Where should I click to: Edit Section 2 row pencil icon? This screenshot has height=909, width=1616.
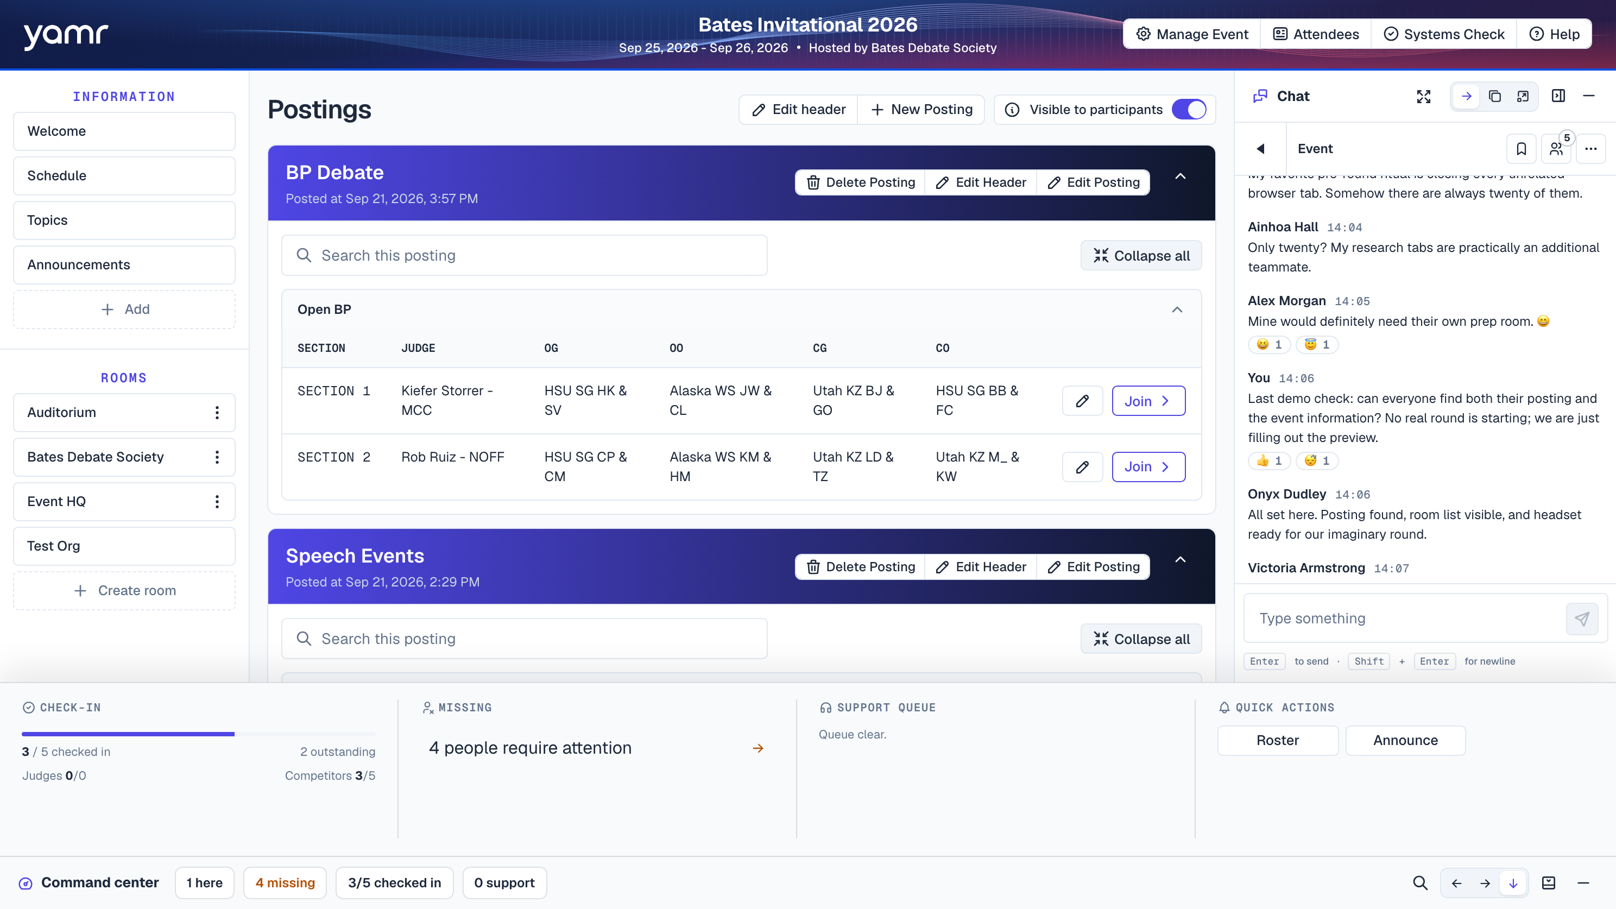pos(1082,467)
